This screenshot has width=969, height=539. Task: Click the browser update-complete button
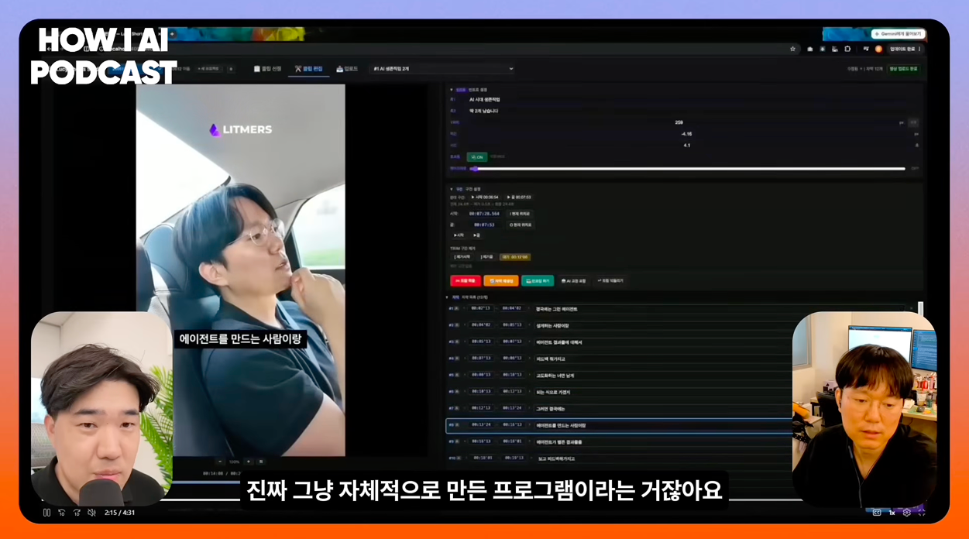pyautogui.click(x=903, y=49)
